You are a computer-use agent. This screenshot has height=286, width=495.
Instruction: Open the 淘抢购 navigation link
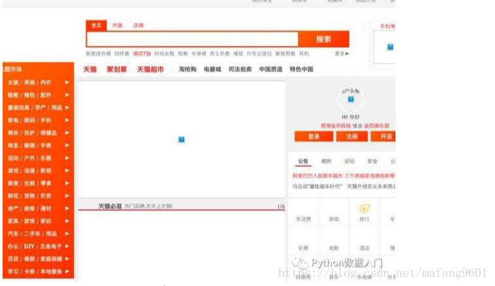(x=187, y=69)
